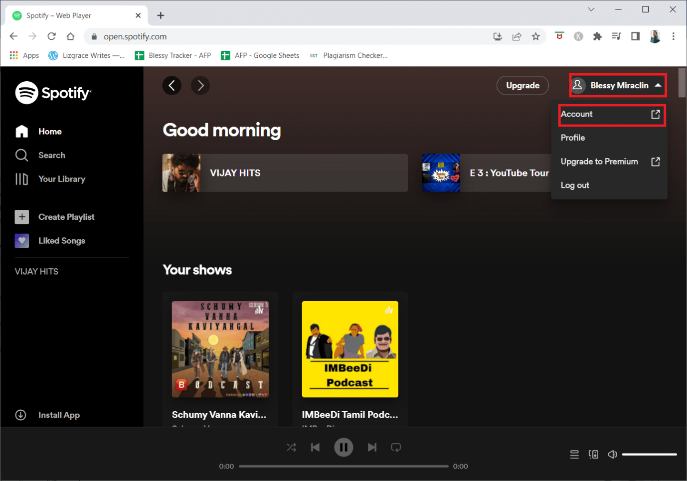687x481 pixels.
Task: Open a new browser tab
Action: [161, 15]
